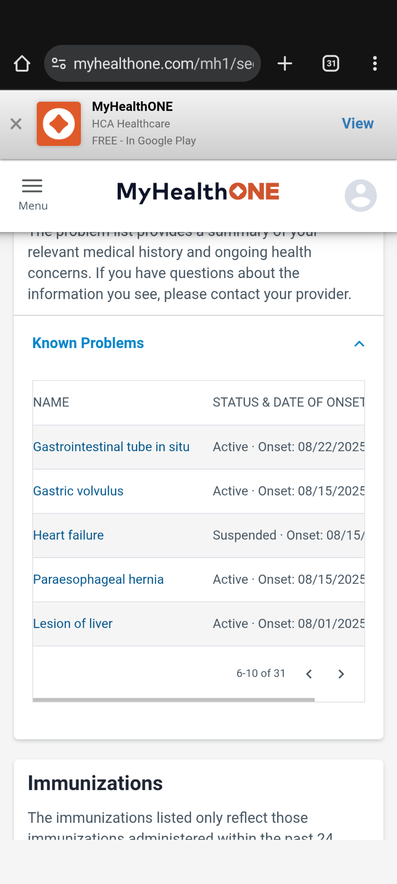Open Lesion of liver problem link
The height and width of the screenshot is (884, 397).
tap(73, 624)
